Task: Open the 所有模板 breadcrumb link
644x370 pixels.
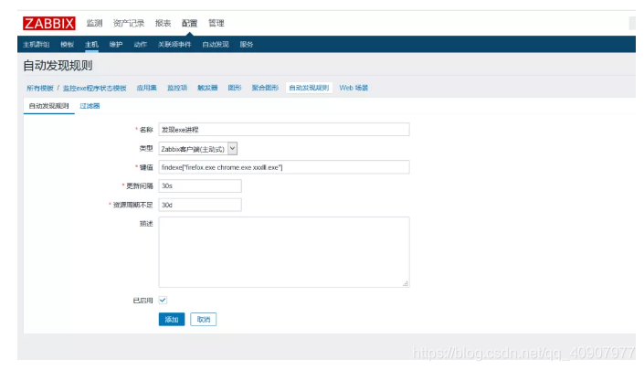Action: [x=38, y=88]
